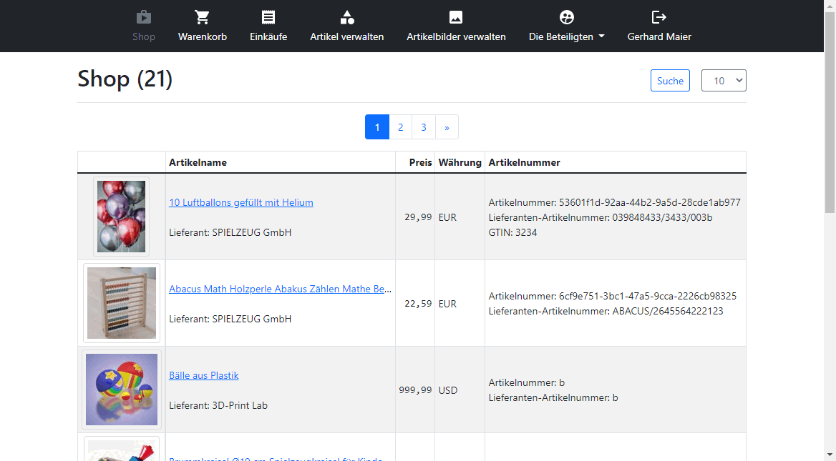Screen dimensions: 836x461
Task: Click the Die Beteiligten people icon
Action: point(566,17)
